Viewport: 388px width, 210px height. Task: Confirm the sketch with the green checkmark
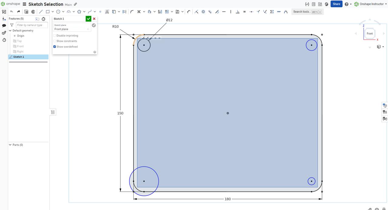[x=88, y=18]
